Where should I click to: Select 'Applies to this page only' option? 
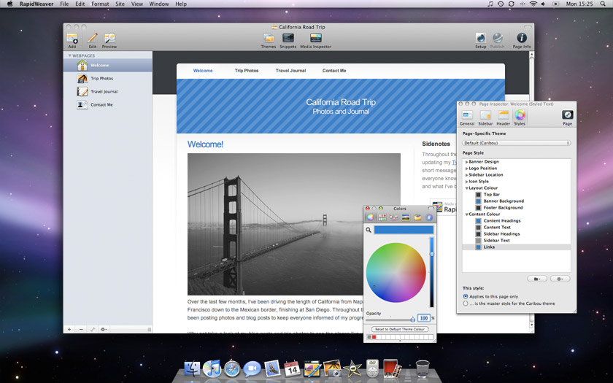point(466,297)
